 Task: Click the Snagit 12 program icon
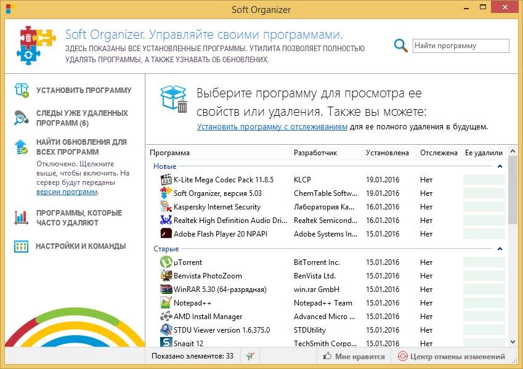point(166,343)
